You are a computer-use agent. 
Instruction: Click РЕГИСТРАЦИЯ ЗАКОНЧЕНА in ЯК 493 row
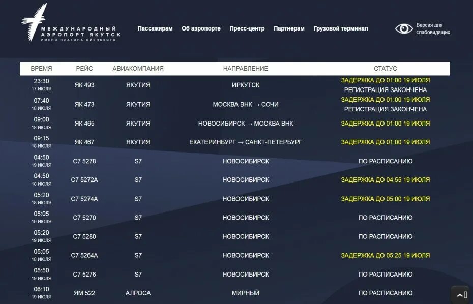tap(385, 90)
